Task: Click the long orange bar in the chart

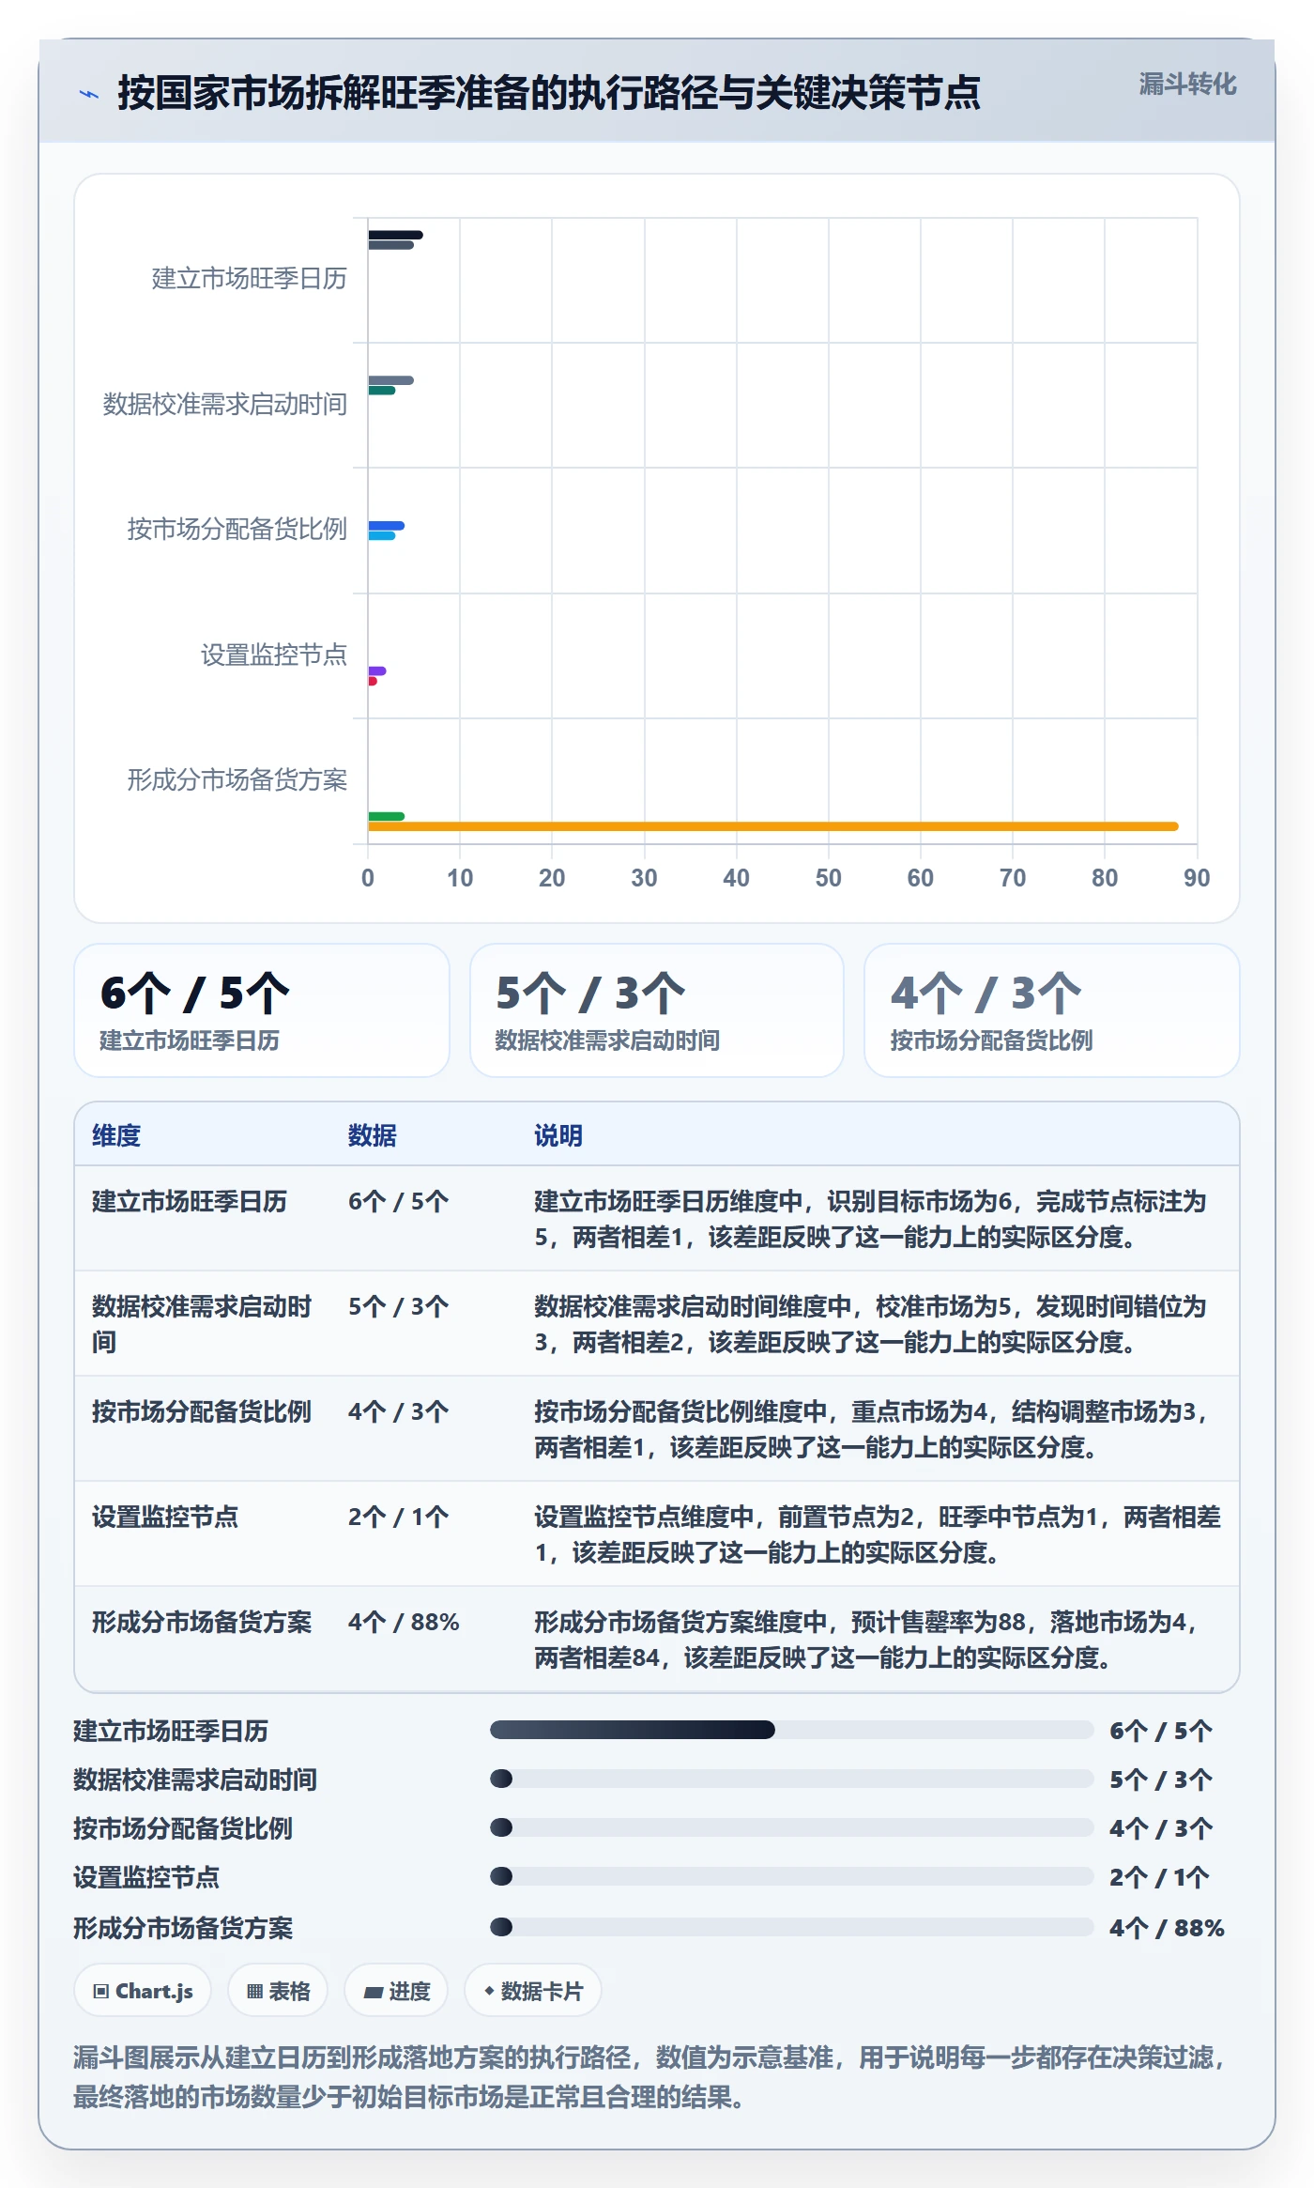Action: [772, 826]
